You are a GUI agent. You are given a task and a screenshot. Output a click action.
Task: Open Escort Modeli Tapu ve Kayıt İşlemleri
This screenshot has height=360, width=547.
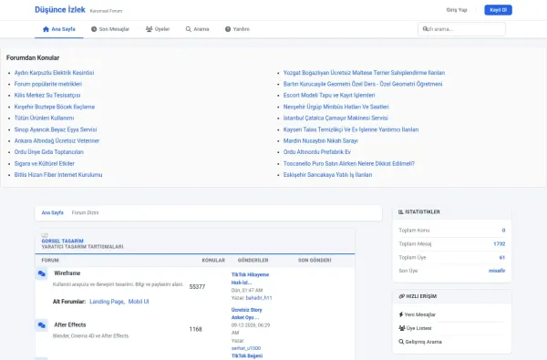click(x=329, y=95)
